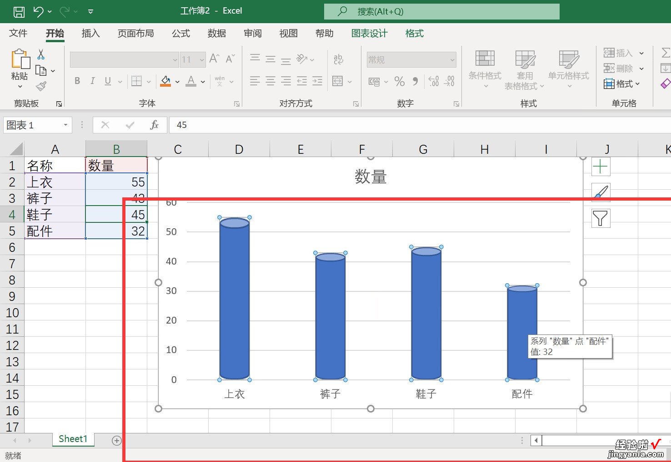Screen dimensions: 671x462
Task: Click the formula bar showing 45
Action: pos(420,125)
